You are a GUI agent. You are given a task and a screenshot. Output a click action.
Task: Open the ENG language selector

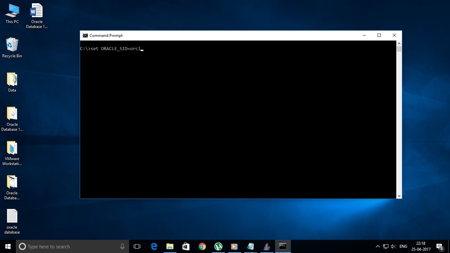click(x=403, y=246)
